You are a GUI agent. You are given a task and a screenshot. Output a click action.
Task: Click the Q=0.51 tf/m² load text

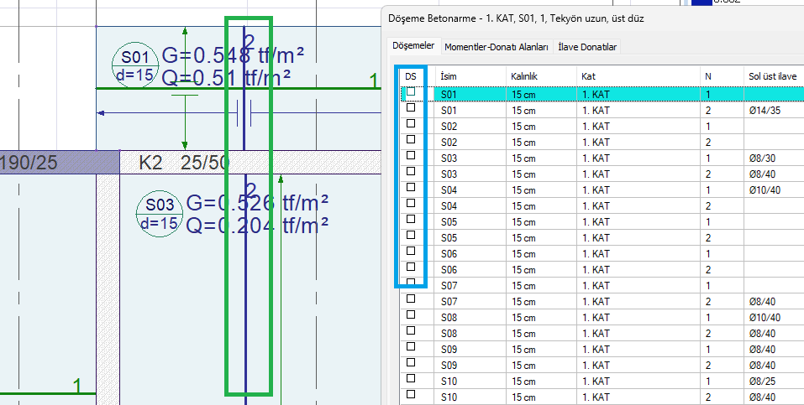pos(227,78)
